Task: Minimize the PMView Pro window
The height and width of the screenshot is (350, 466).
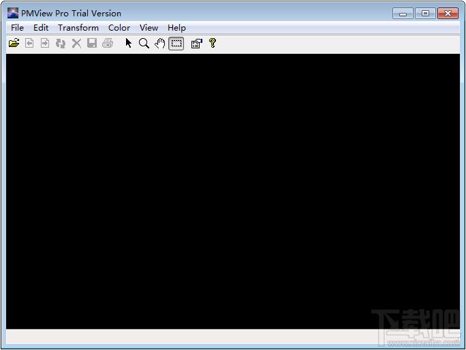Action: coord(403,14)
